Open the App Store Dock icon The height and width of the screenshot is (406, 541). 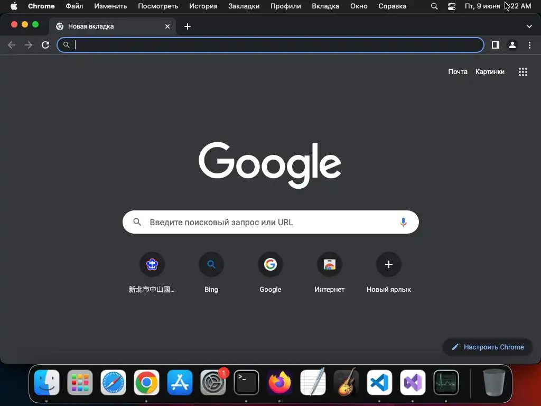[x=180, y=383]
